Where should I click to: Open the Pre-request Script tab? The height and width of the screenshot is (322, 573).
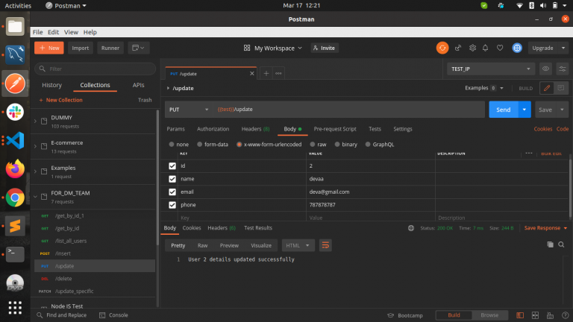click(335, 129)
